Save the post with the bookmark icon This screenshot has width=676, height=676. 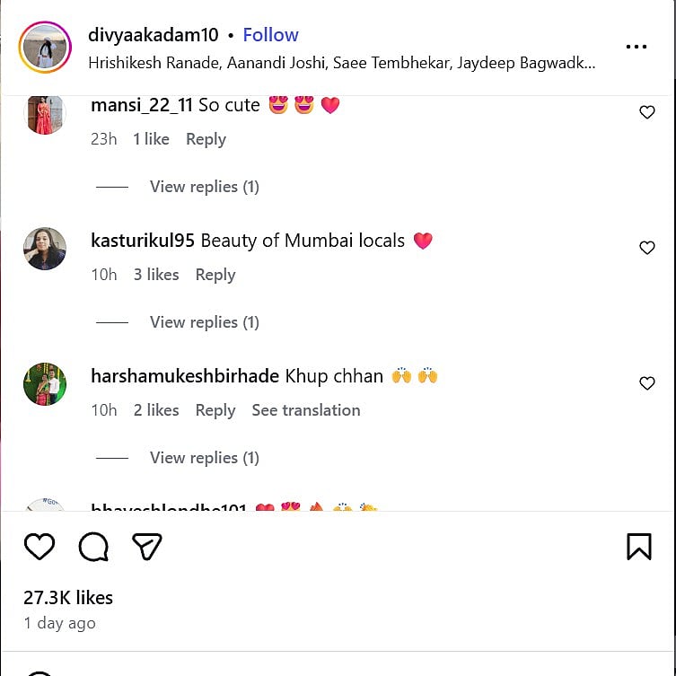(x=638, y=546)
